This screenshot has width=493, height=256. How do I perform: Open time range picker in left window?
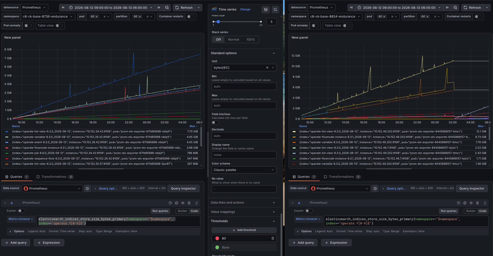tap(111, 8)
